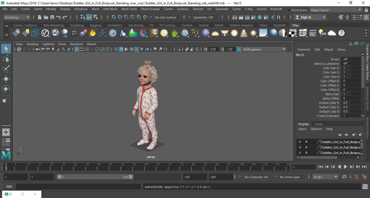370x198 pixels.
Task: Create a V-Ray dome light from shelf
Action: point(215,33)
